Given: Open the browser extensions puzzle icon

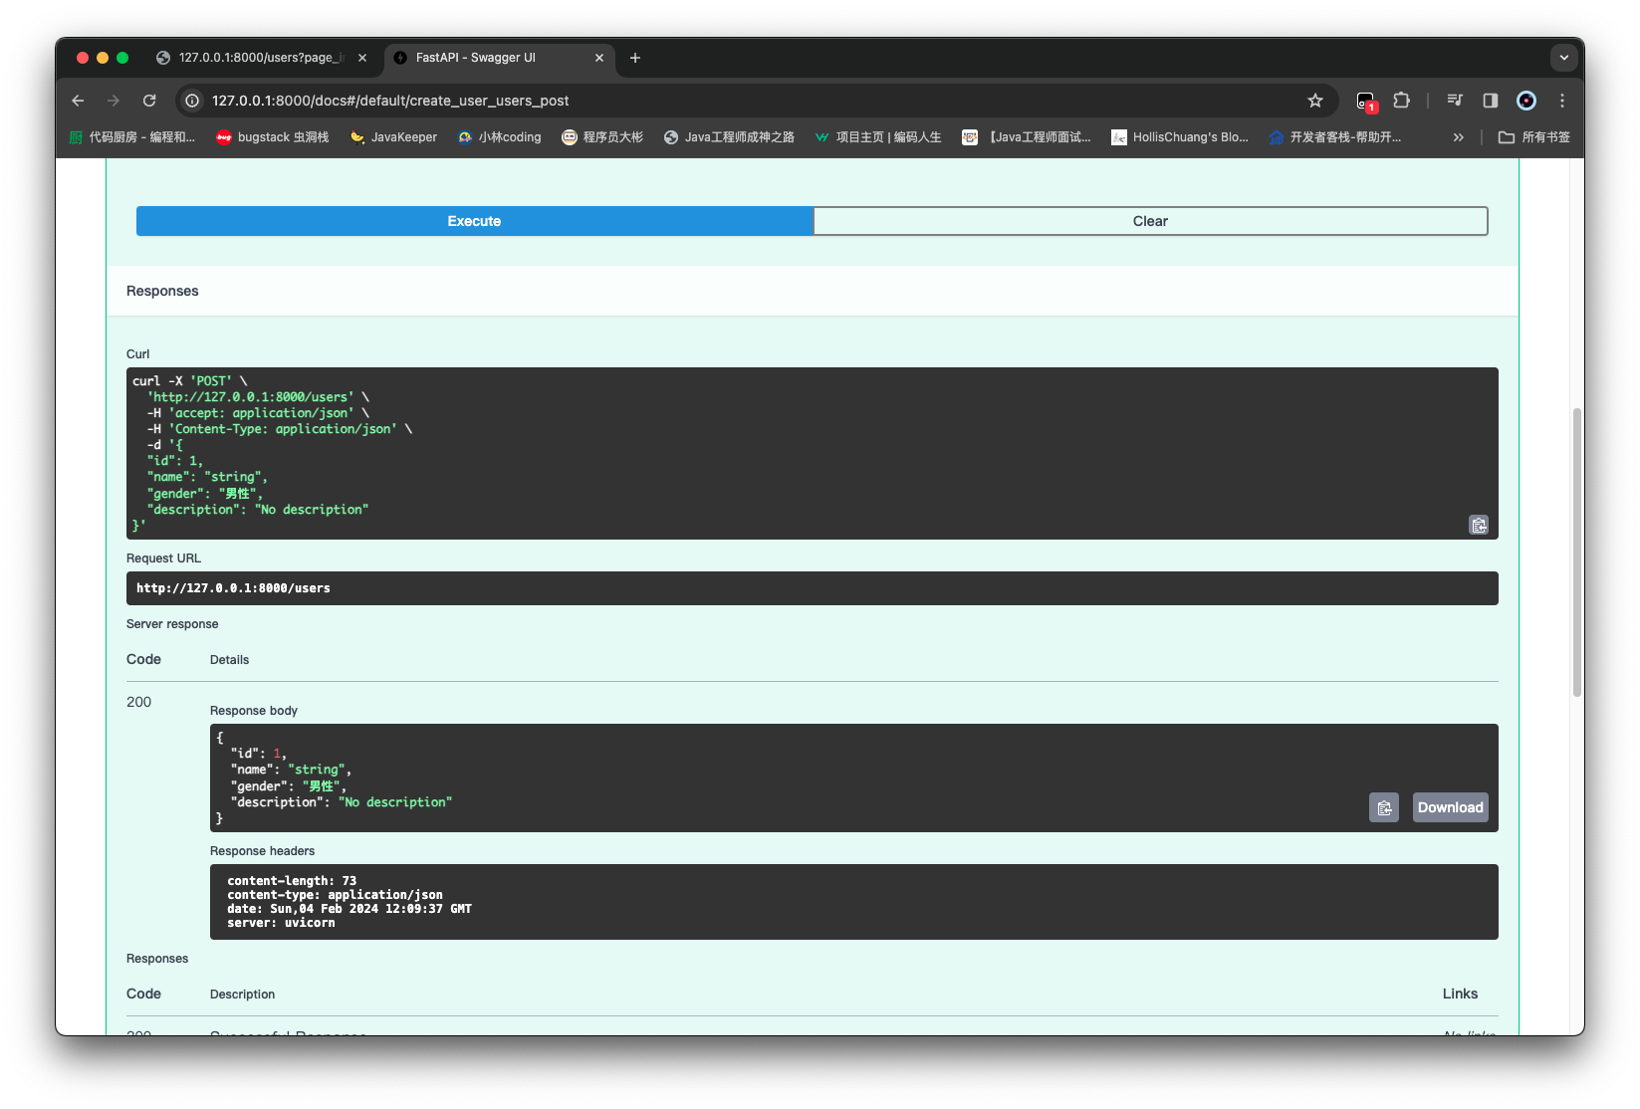Looking at the screenshot, I should [x=1401, y=101].
